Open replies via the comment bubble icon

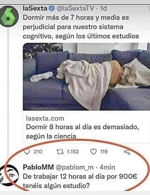point(27,152)
